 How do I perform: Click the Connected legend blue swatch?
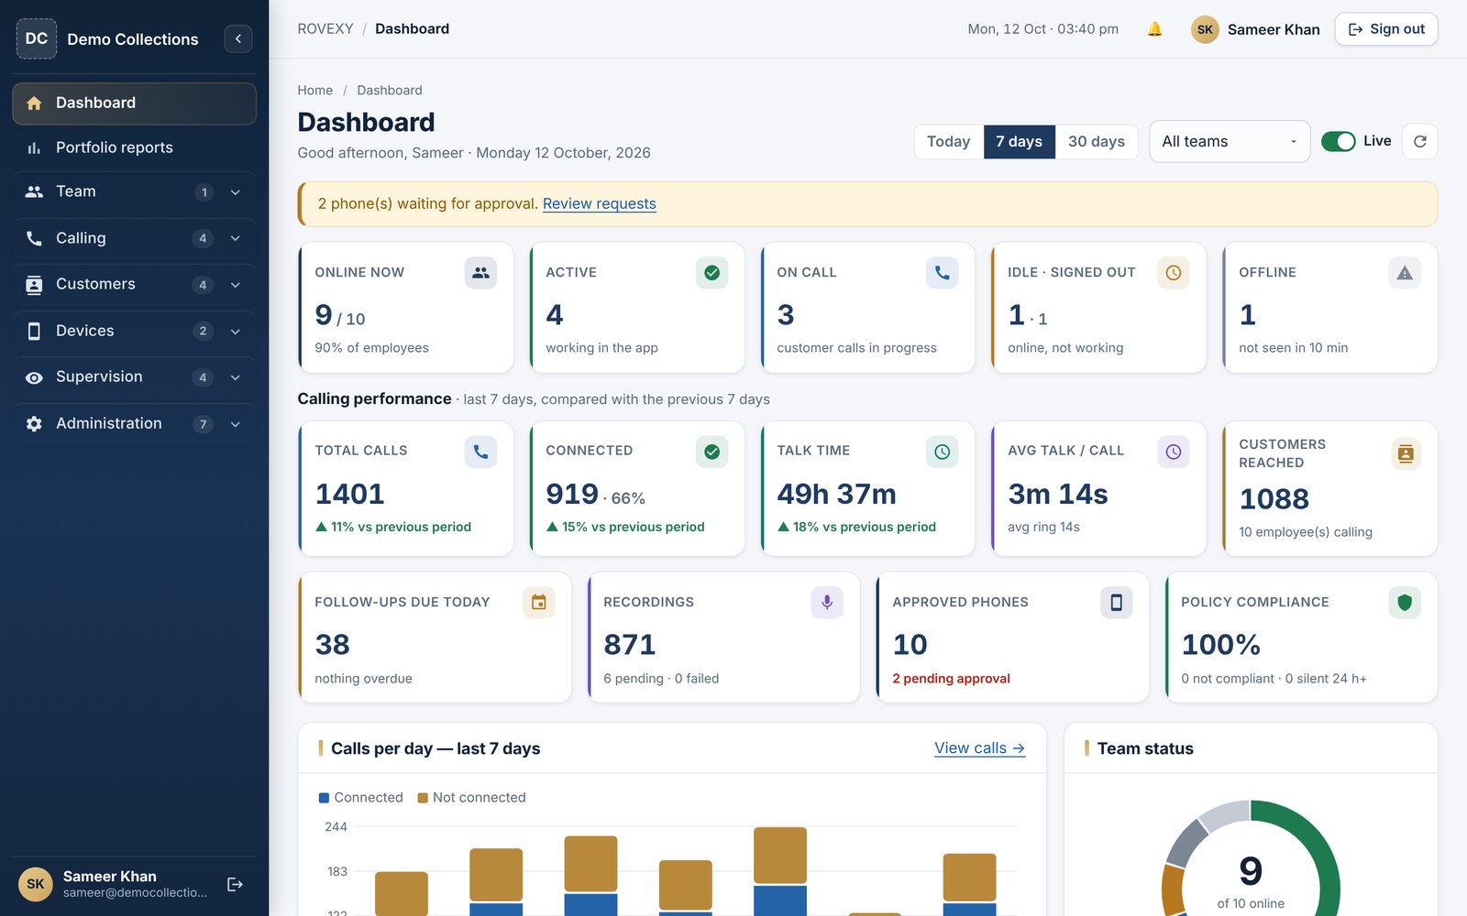click(324, 798)
